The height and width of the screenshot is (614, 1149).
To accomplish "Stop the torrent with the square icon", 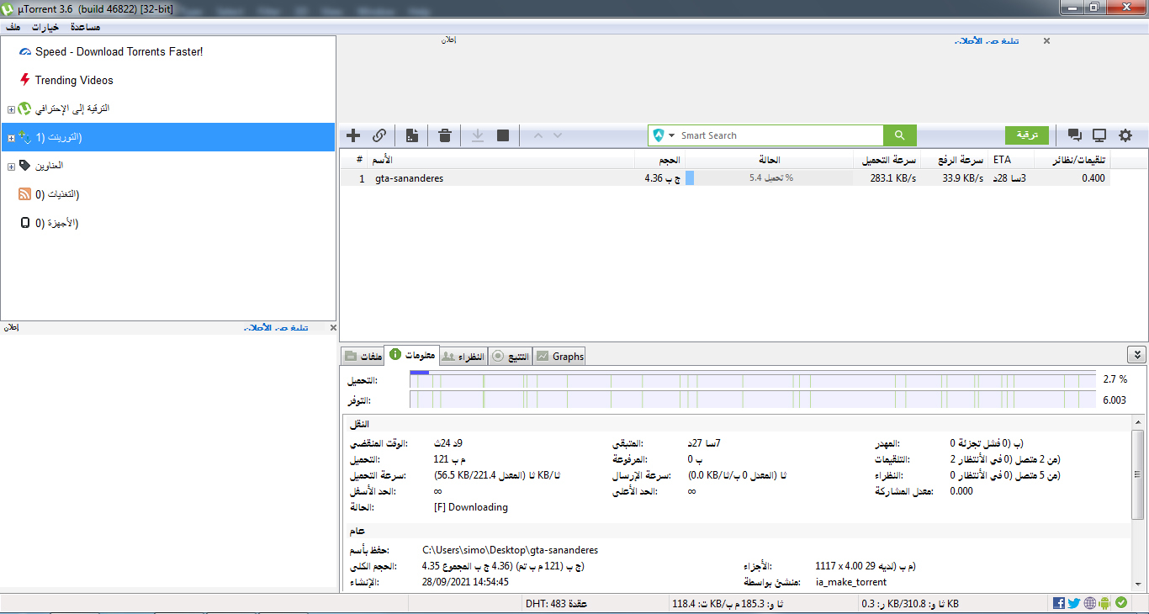I will [x=503, y=135].
